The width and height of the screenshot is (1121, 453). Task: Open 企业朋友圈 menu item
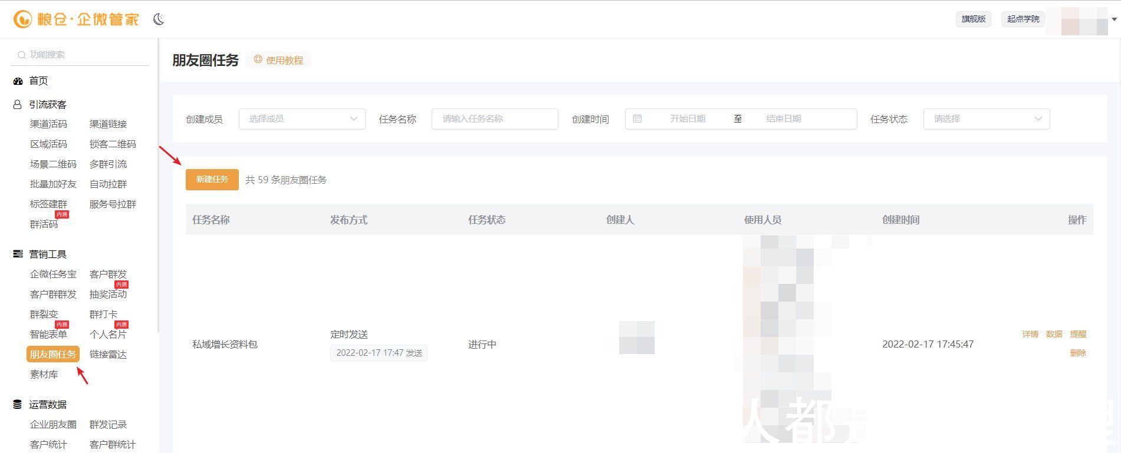click(53, 425)
